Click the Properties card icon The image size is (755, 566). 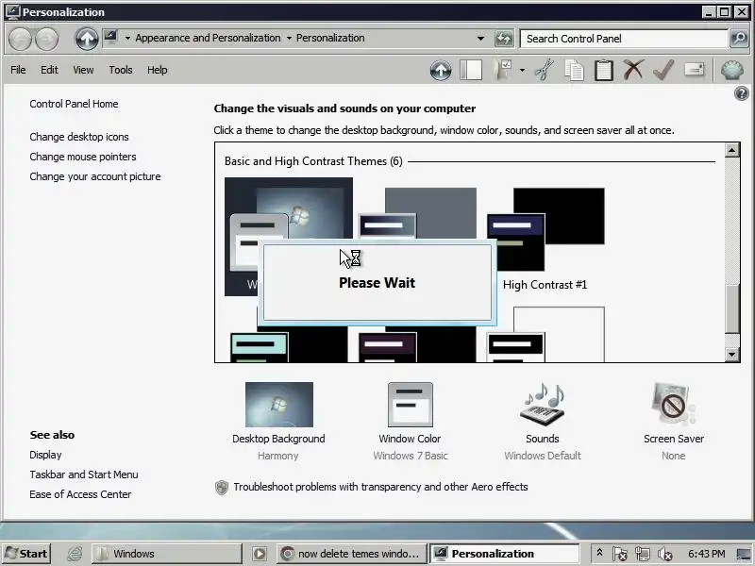tap(694, 70)
